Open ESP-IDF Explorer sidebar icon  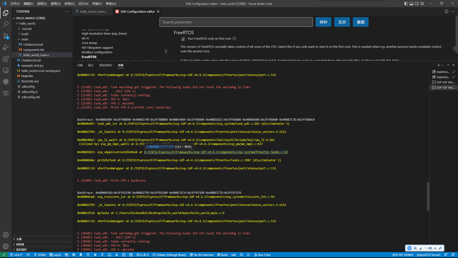pyautogui.click(x=5, y=82)
